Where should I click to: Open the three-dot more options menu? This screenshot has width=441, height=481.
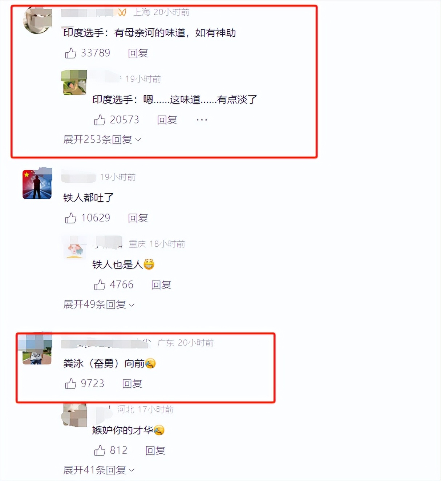pyautogui.click(x=202, y=120)
